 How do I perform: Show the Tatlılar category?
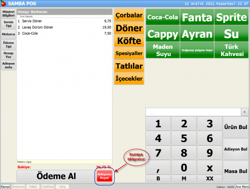129,66
